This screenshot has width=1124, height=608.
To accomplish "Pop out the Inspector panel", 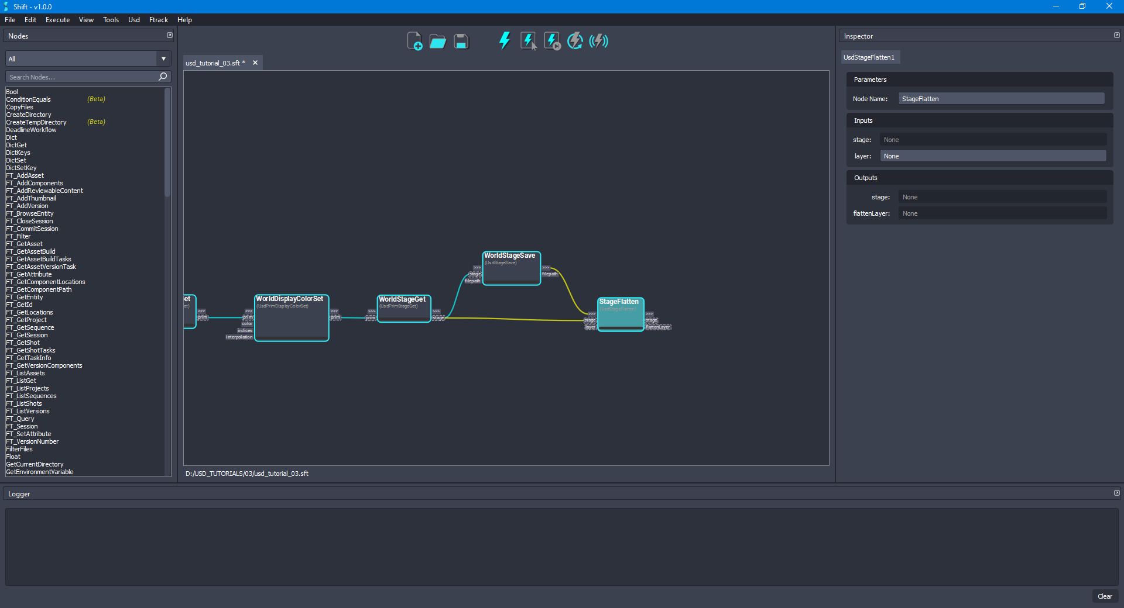I will 1116,35.
